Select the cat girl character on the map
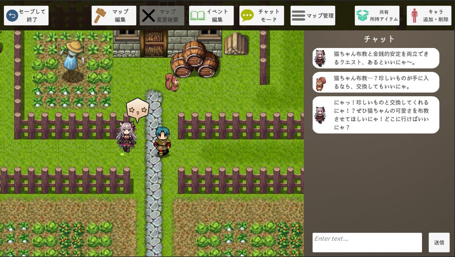 click(x=126, y=137)
